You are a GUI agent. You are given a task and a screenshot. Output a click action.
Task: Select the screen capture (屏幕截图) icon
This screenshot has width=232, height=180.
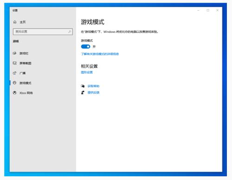pyautogui.click(x=14, y=63)
